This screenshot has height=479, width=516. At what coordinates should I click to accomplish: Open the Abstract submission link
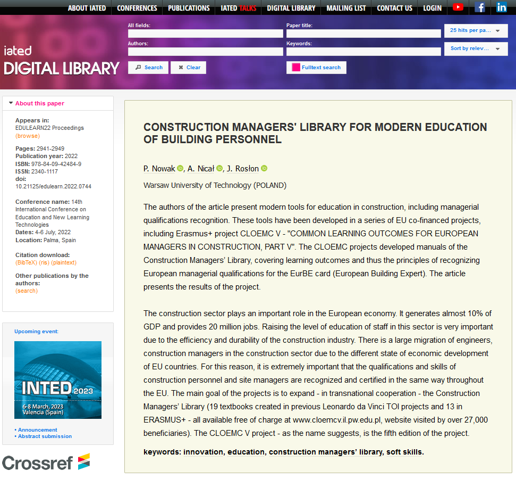coord(45,436)
